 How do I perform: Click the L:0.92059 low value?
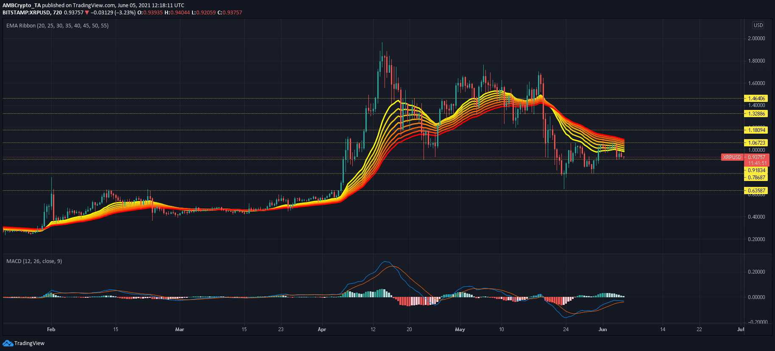click(204, 12)
